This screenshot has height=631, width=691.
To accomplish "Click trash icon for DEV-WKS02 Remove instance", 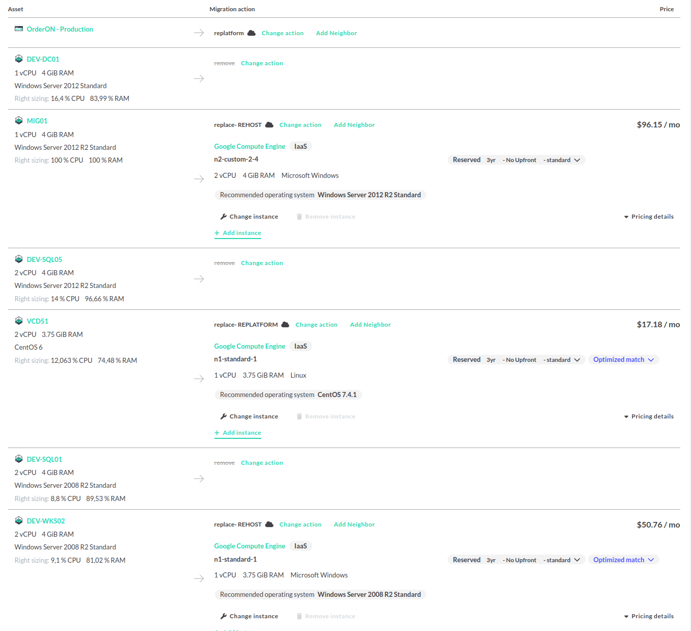I will (x=299, y=616).
